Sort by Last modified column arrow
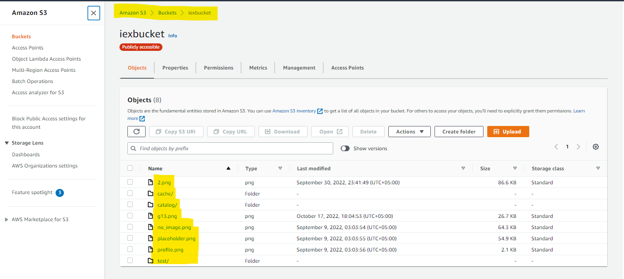Viewport: 624px width, 279px height. point(463,168)
